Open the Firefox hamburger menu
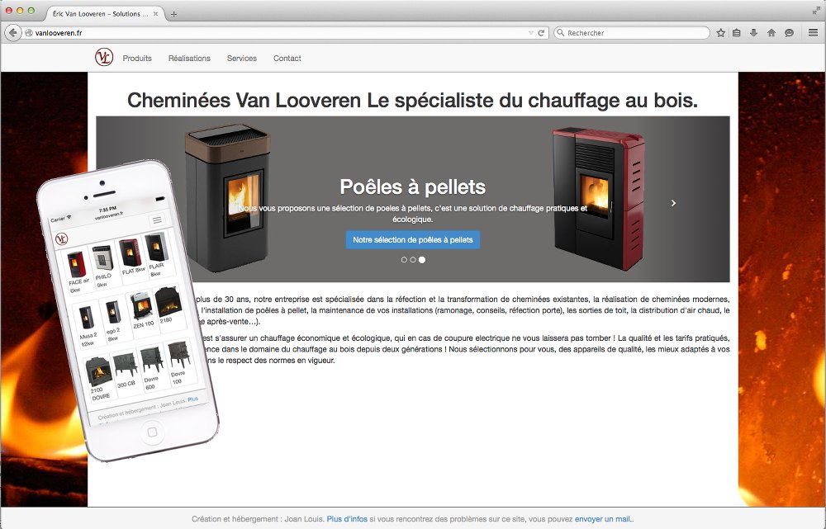 click(x=813, y=33)
